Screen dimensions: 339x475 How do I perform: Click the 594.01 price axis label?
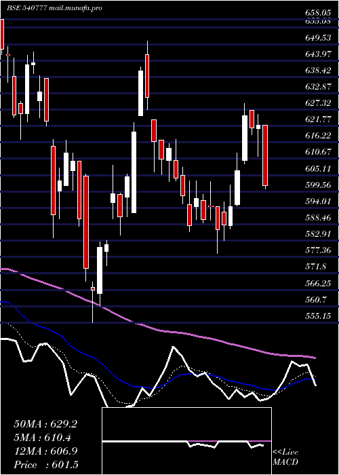point(318,201)
